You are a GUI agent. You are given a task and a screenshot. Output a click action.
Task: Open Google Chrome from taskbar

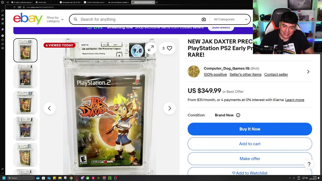[71, 178]
